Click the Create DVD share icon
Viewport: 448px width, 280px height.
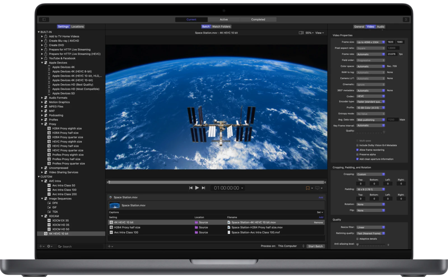point(46,45)
